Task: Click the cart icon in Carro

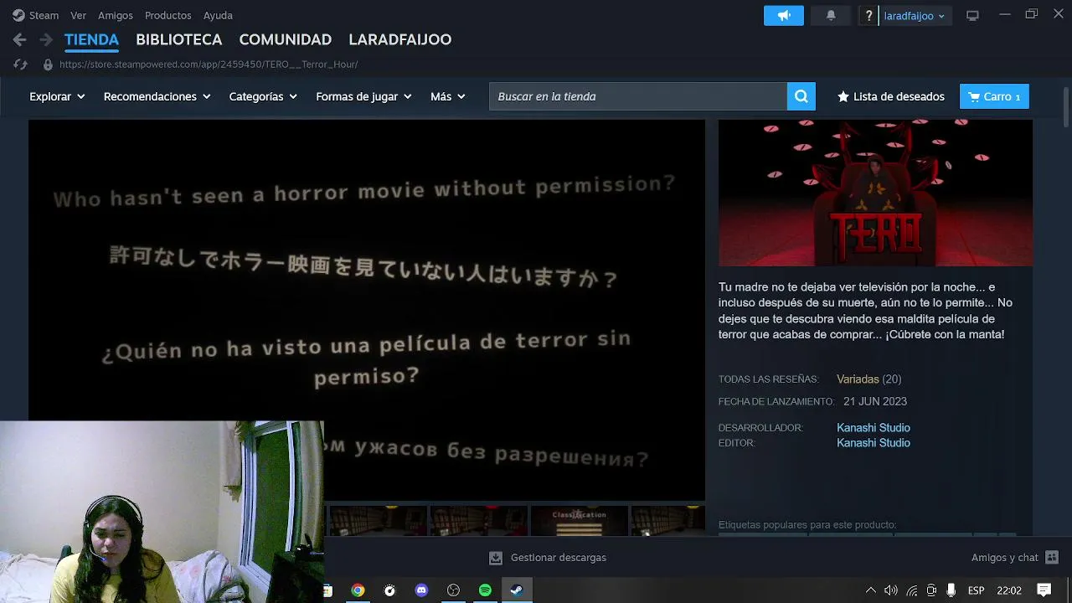Action: coord(974,97)
